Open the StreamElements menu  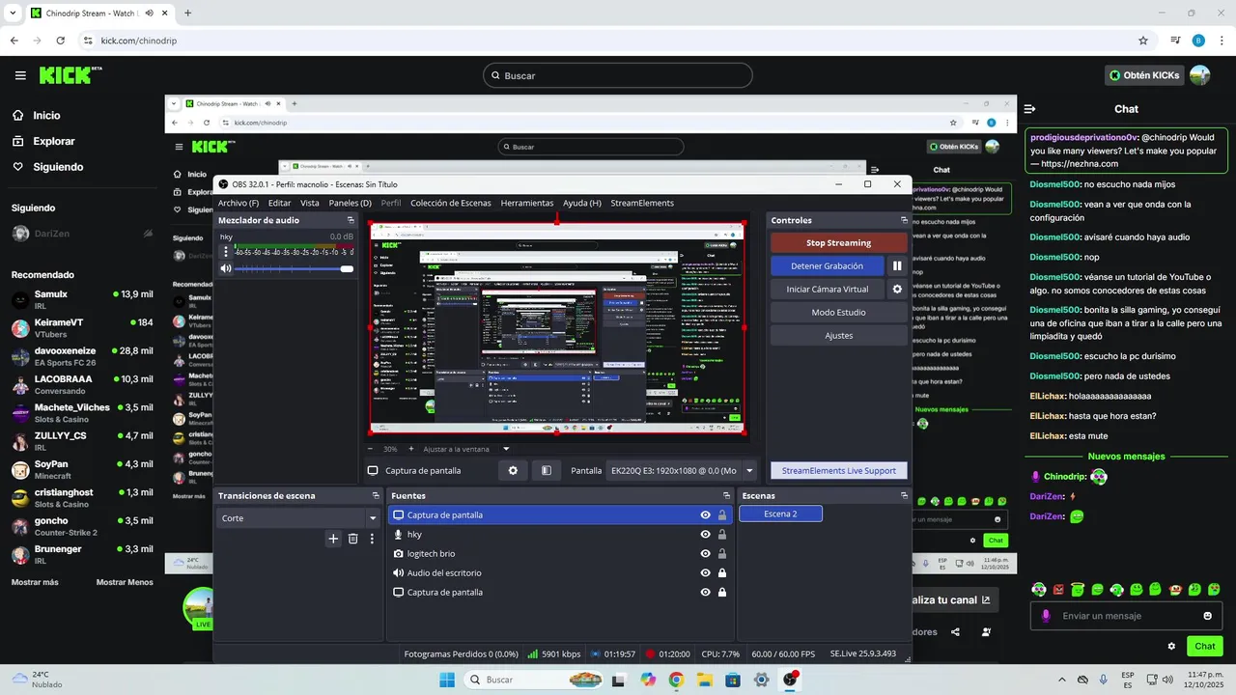pyautogui.click(x=642, y=203)
